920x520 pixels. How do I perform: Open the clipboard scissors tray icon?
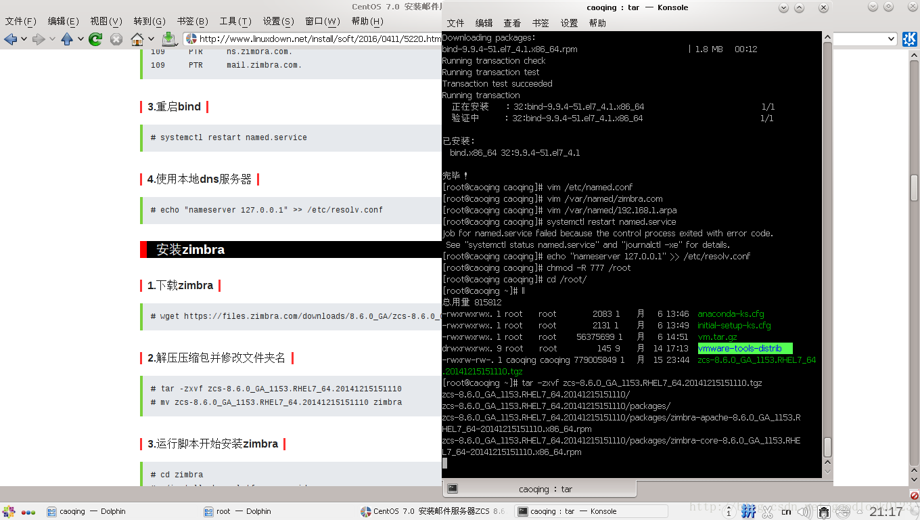coord(767,512)
